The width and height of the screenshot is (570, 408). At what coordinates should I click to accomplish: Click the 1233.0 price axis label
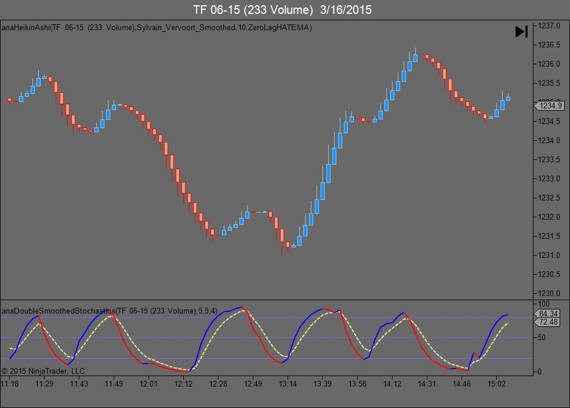point(549,178)
